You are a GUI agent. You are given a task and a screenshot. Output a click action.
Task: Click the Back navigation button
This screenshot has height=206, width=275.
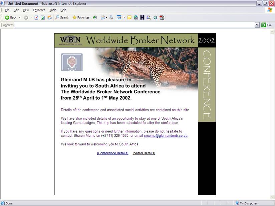(11, 17)
